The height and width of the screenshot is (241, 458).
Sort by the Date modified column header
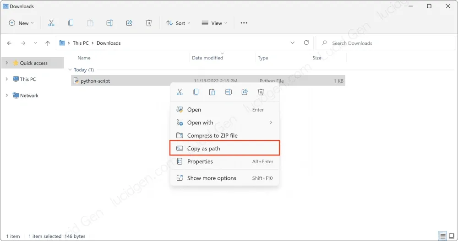[x=207, y=58]
